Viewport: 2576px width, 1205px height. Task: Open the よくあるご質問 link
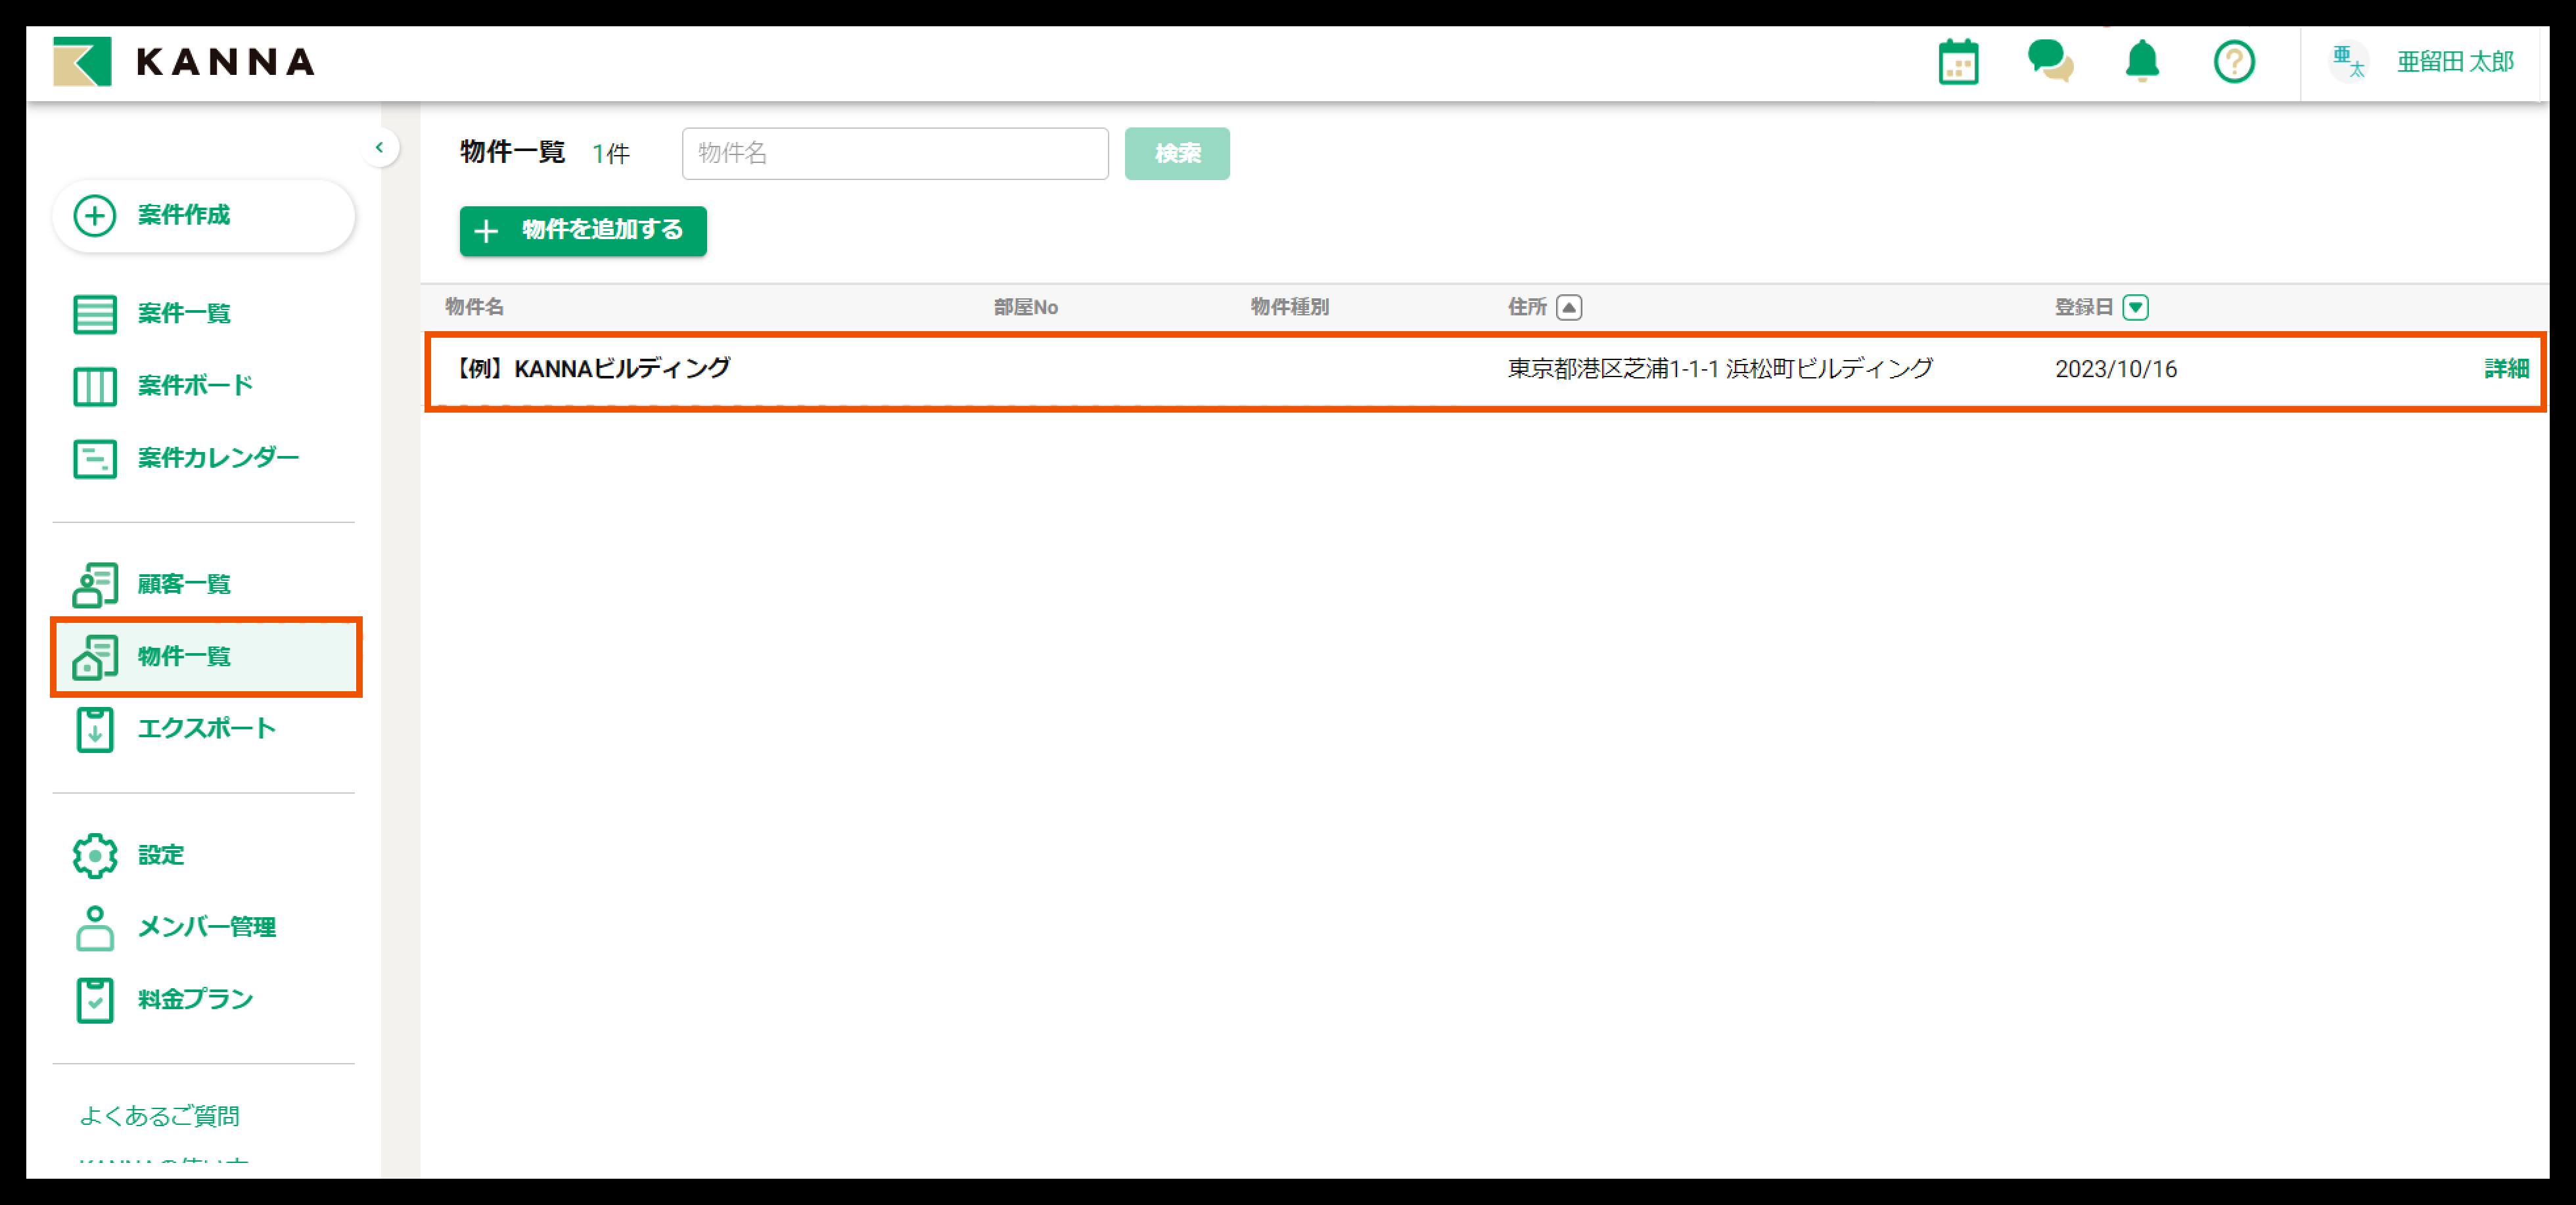tap(160, 1115)
